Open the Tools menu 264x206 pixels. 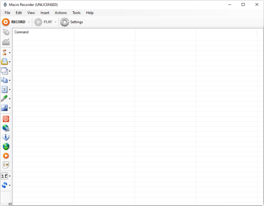tap(76, 13)
